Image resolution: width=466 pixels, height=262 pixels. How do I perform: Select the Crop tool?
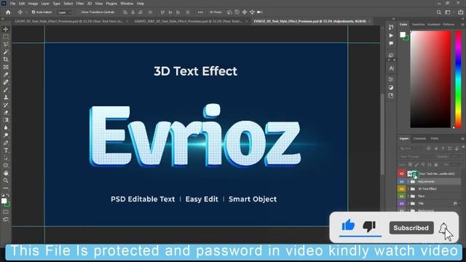(x=6, y=60)
